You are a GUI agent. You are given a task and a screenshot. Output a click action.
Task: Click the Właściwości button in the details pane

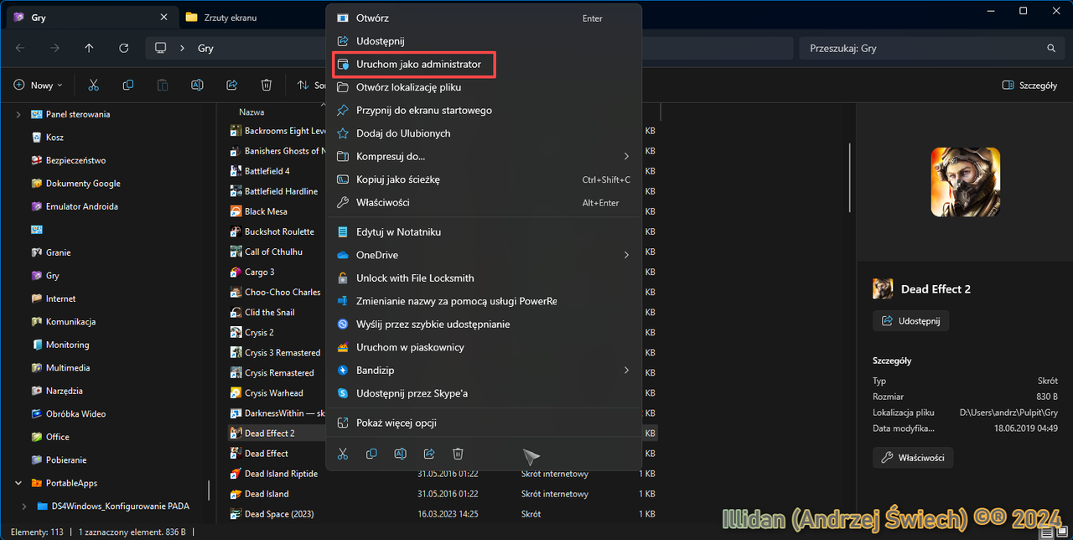(x=913, y=457)
